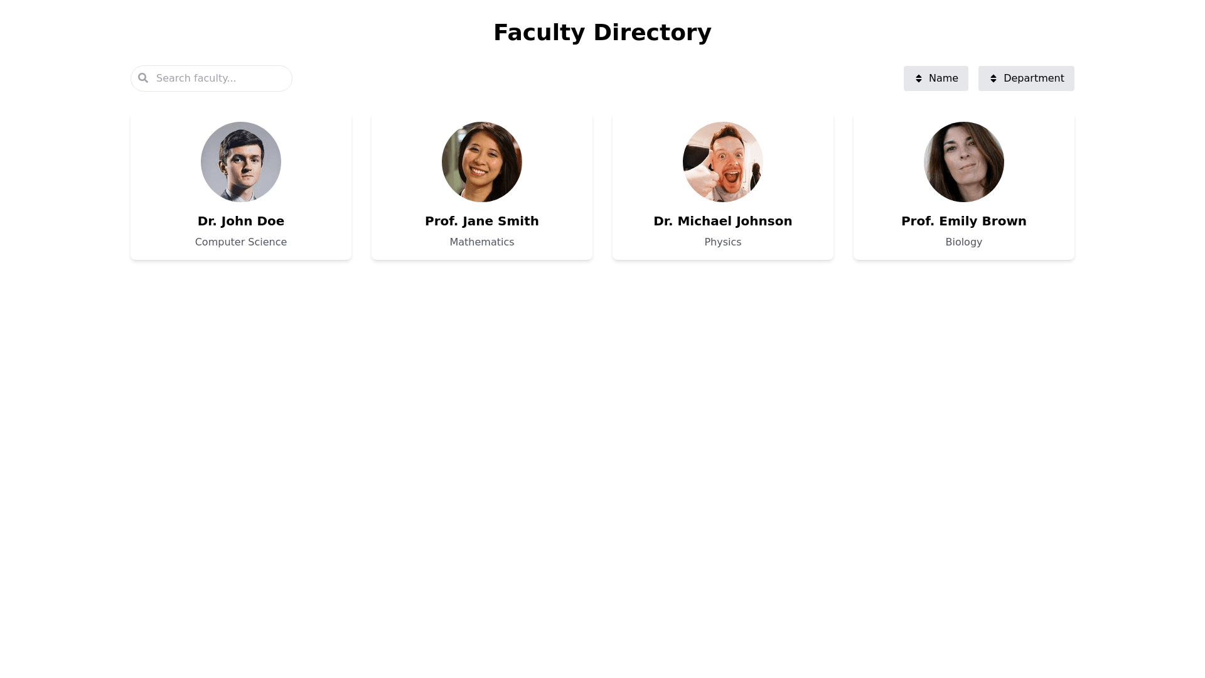The image size is (1205, 678).
Task: Click Prof. Jane Smith's avatar photo
Action: coord(482,162)
